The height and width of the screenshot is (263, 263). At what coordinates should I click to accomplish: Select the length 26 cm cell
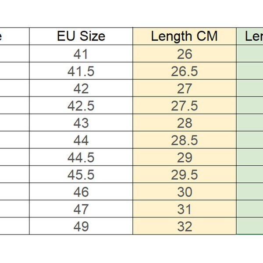click(184, 54)
